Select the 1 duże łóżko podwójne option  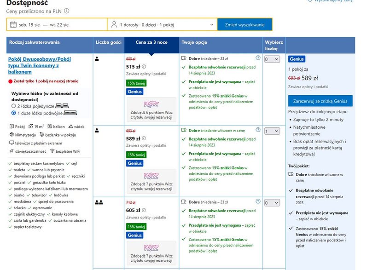tap(14, 113)
